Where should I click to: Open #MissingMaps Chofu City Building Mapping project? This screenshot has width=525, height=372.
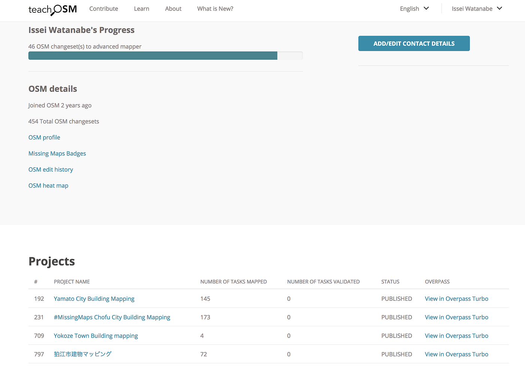pos(112,317)
